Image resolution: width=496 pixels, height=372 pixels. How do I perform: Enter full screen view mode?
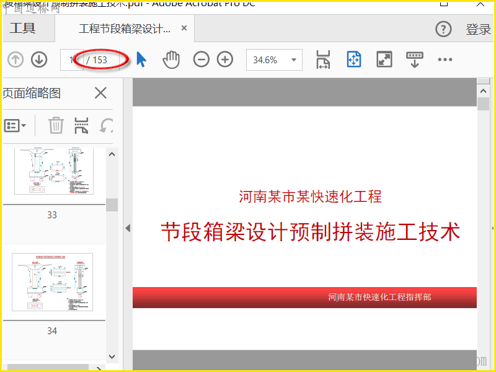pyautogui.click(x=384, y=59)
